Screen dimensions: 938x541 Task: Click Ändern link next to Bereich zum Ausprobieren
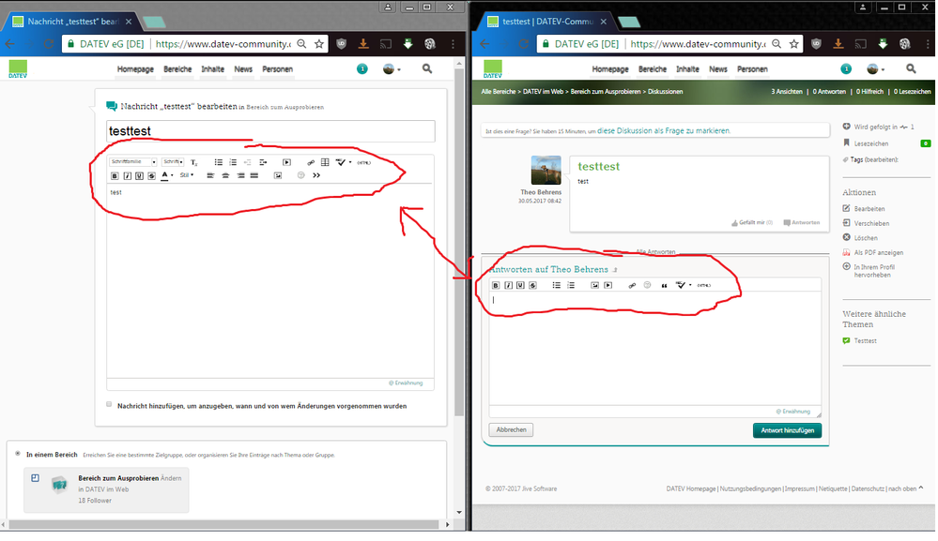coord(171,478)
